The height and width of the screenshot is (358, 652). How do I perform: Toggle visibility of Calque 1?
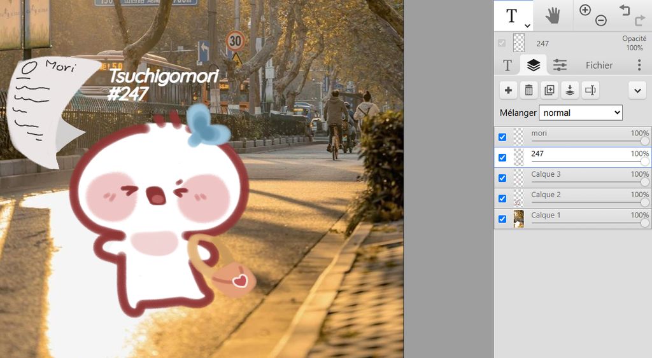pos(502,219)
